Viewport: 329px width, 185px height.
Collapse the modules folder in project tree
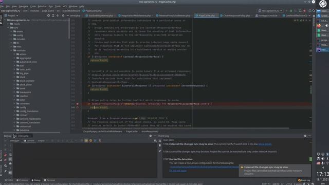(x=11, y=50)
